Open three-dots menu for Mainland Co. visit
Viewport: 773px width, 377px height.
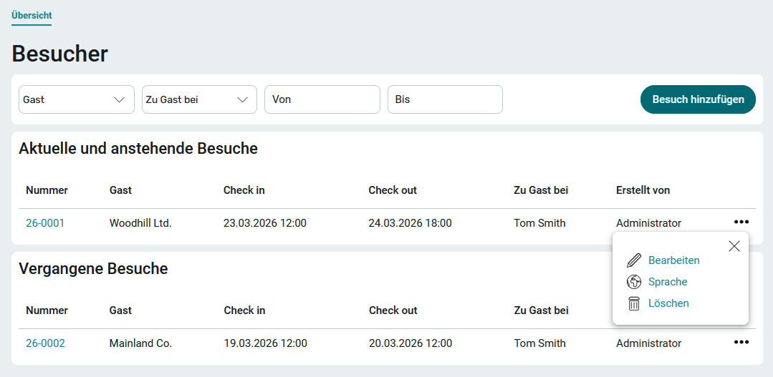point(741,343)
